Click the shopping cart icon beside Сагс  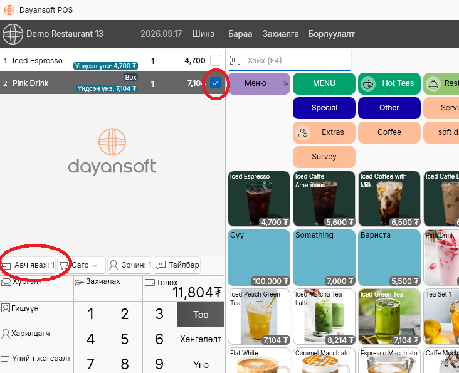(x=64, y=265)
